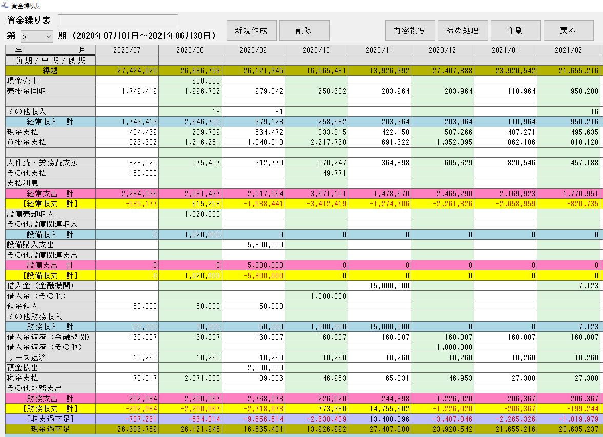Click the リース返済 row label
The width and height of the screenshot is (603, 437).
tap(50, 358)
